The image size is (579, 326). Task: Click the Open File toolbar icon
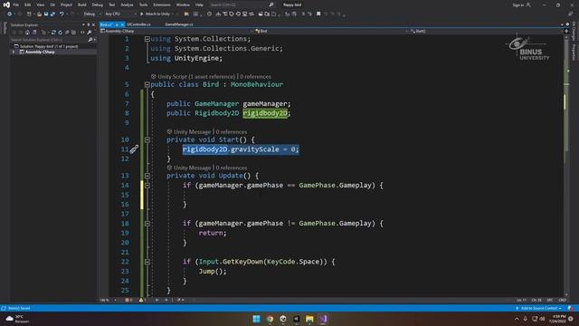coord(39,14)
